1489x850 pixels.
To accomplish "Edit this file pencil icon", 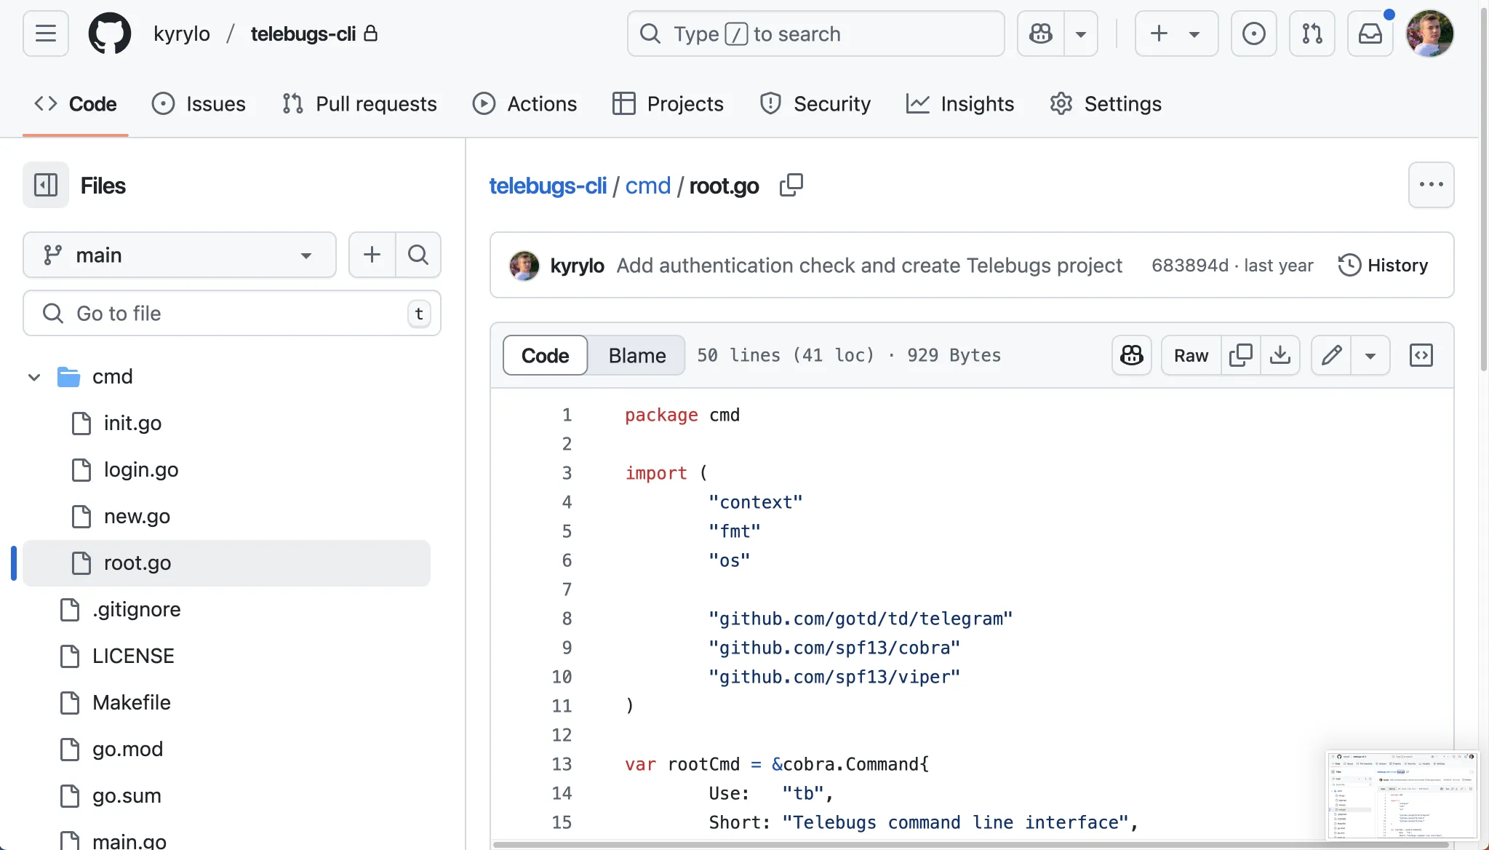I will [1331, 355].
